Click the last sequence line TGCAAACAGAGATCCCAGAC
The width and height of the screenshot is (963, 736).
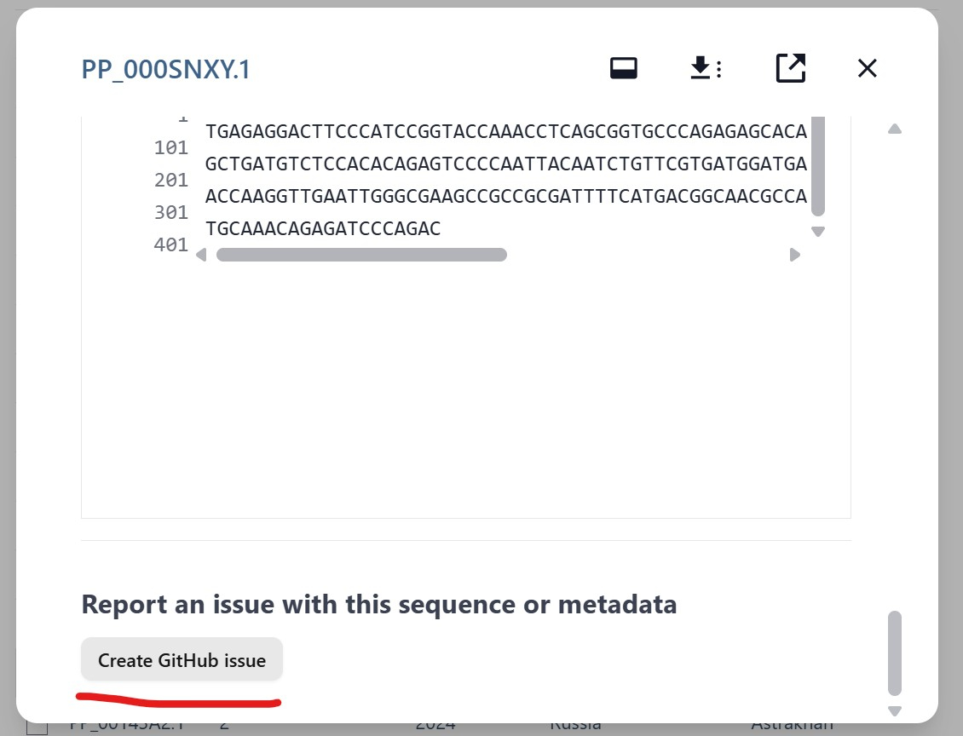(x=323, y=229)
